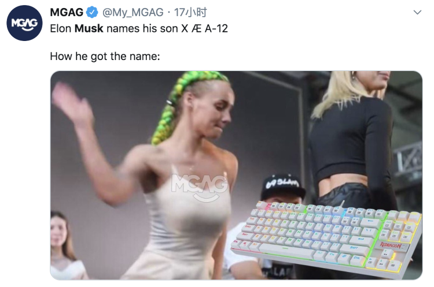Click the white RGB keyboard in the image
434x287 pixels.
pos(326,236)
